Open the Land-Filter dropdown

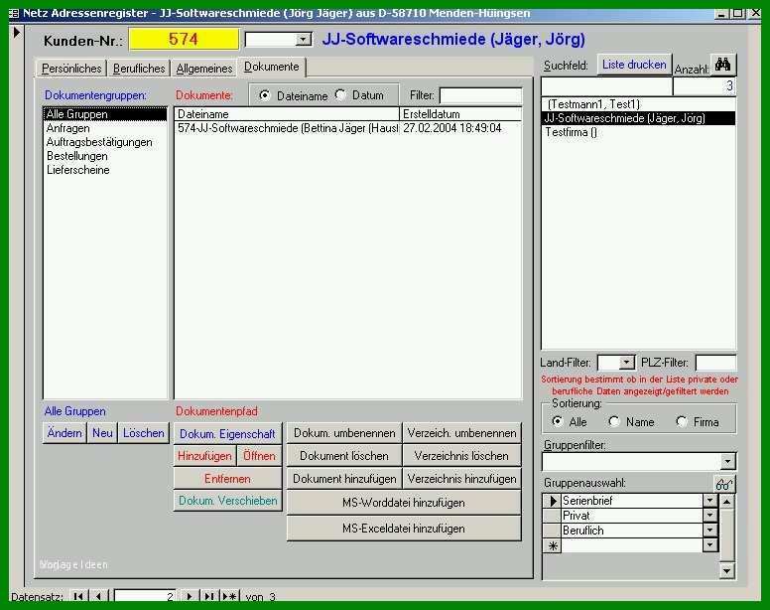click(626, 363)
